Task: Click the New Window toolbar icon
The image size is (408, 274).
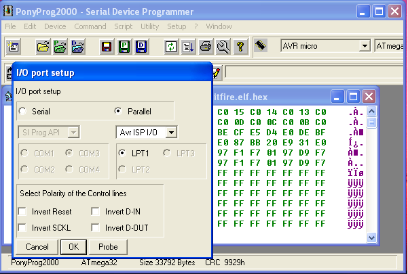Action: pos(14,47)
